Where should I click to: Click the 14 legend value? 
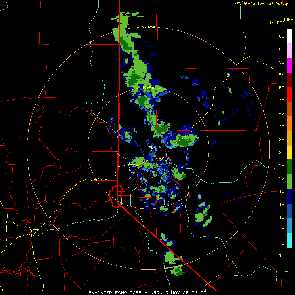pos(282,204)
